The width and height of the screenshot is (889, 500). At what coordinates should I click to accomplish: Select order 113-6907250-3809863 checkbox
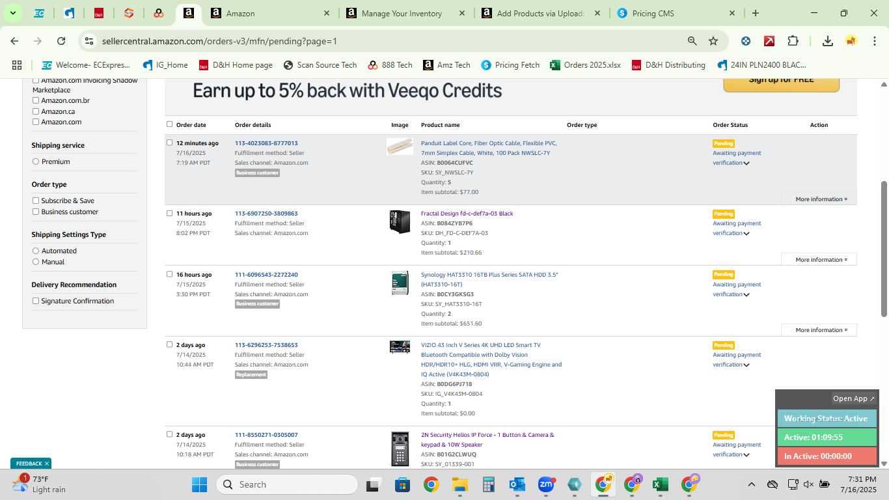(170, 213)
